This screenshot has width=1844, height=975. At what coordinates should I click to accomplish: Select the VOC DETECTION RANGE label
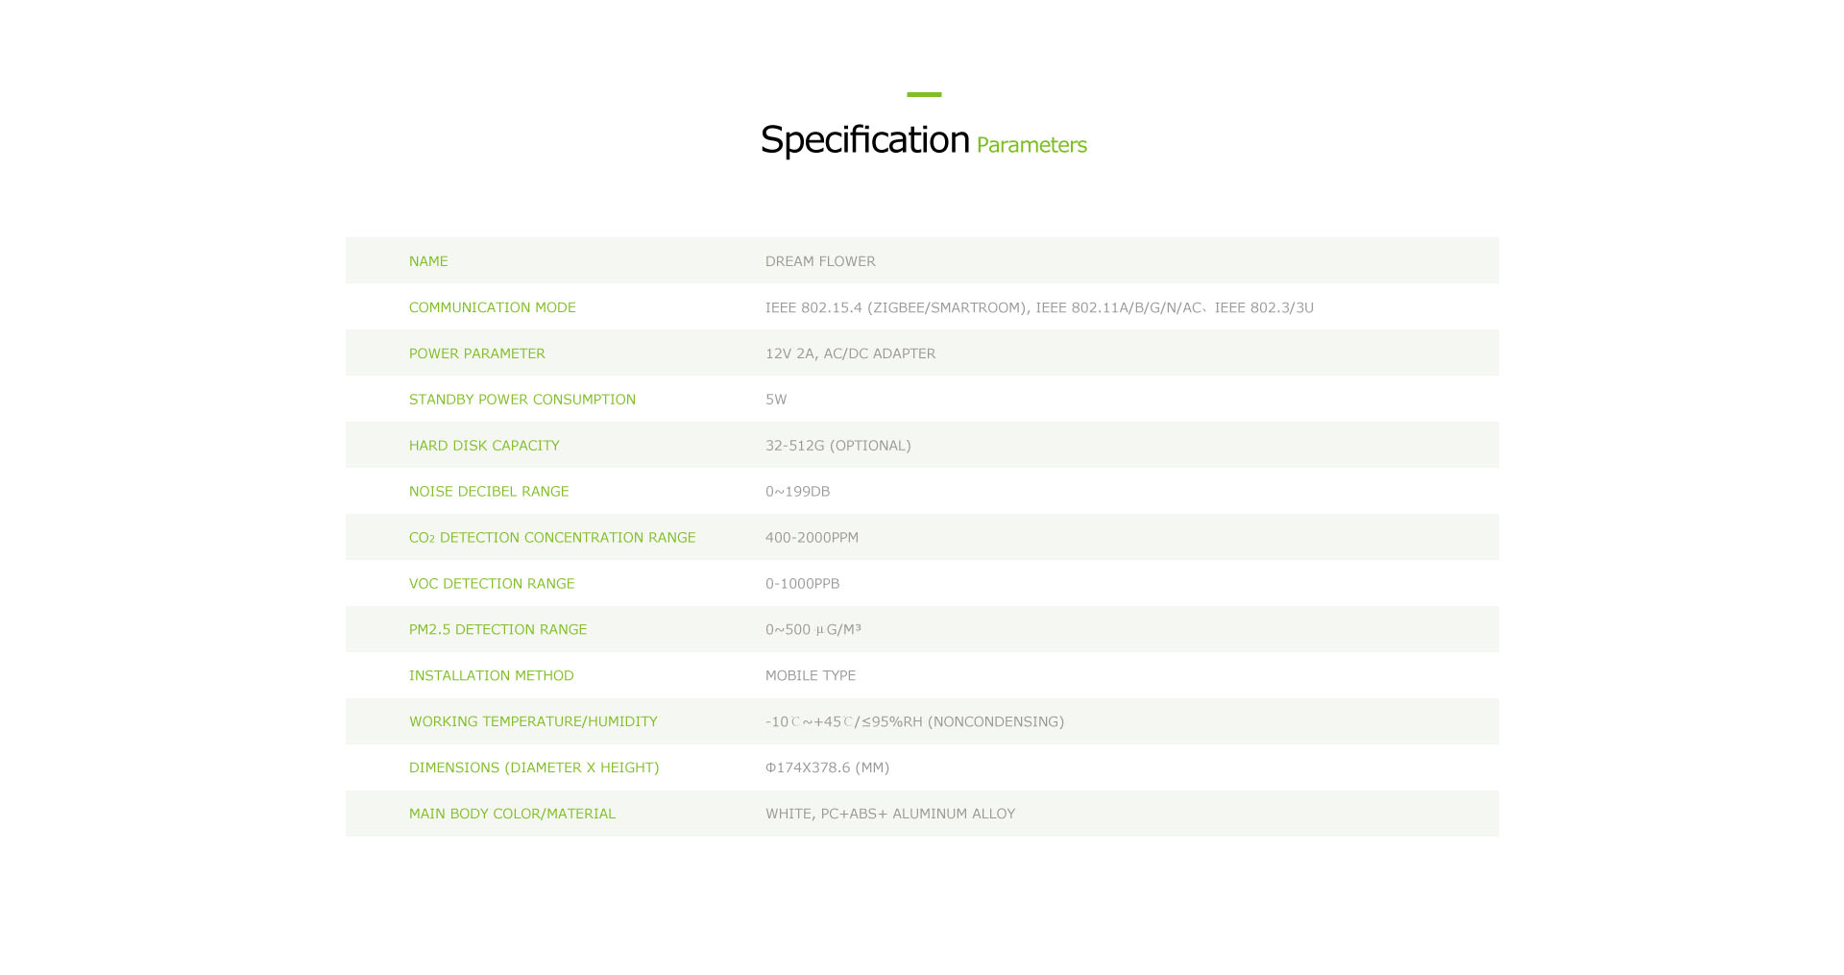pos(492,584)
